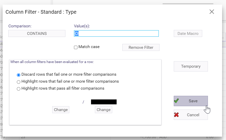Click Change button under the black swatch

(x=103, y=110)
